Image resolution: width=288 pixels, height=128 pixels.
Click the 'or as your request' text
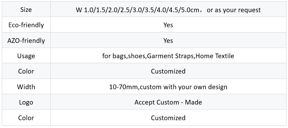pos(234,10)
